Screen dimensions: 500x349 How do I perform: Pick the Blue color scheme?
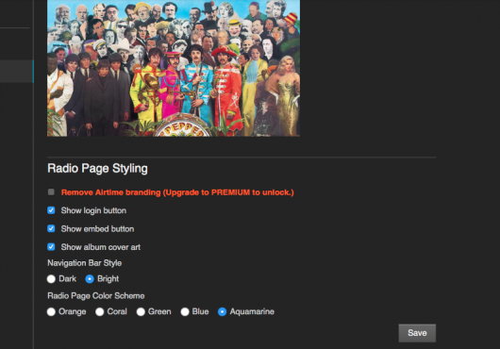(185, 311)
